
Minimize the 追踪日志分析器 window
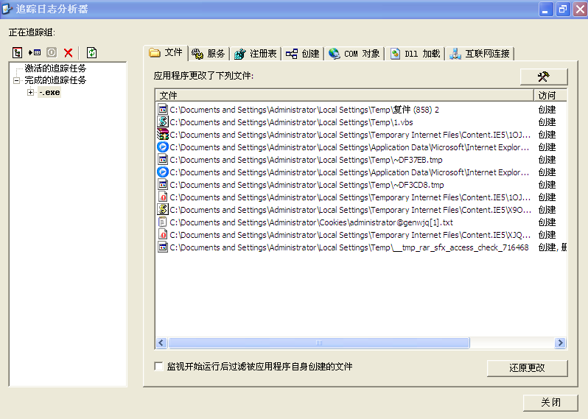pyautogui.click(x=546, y=10)
